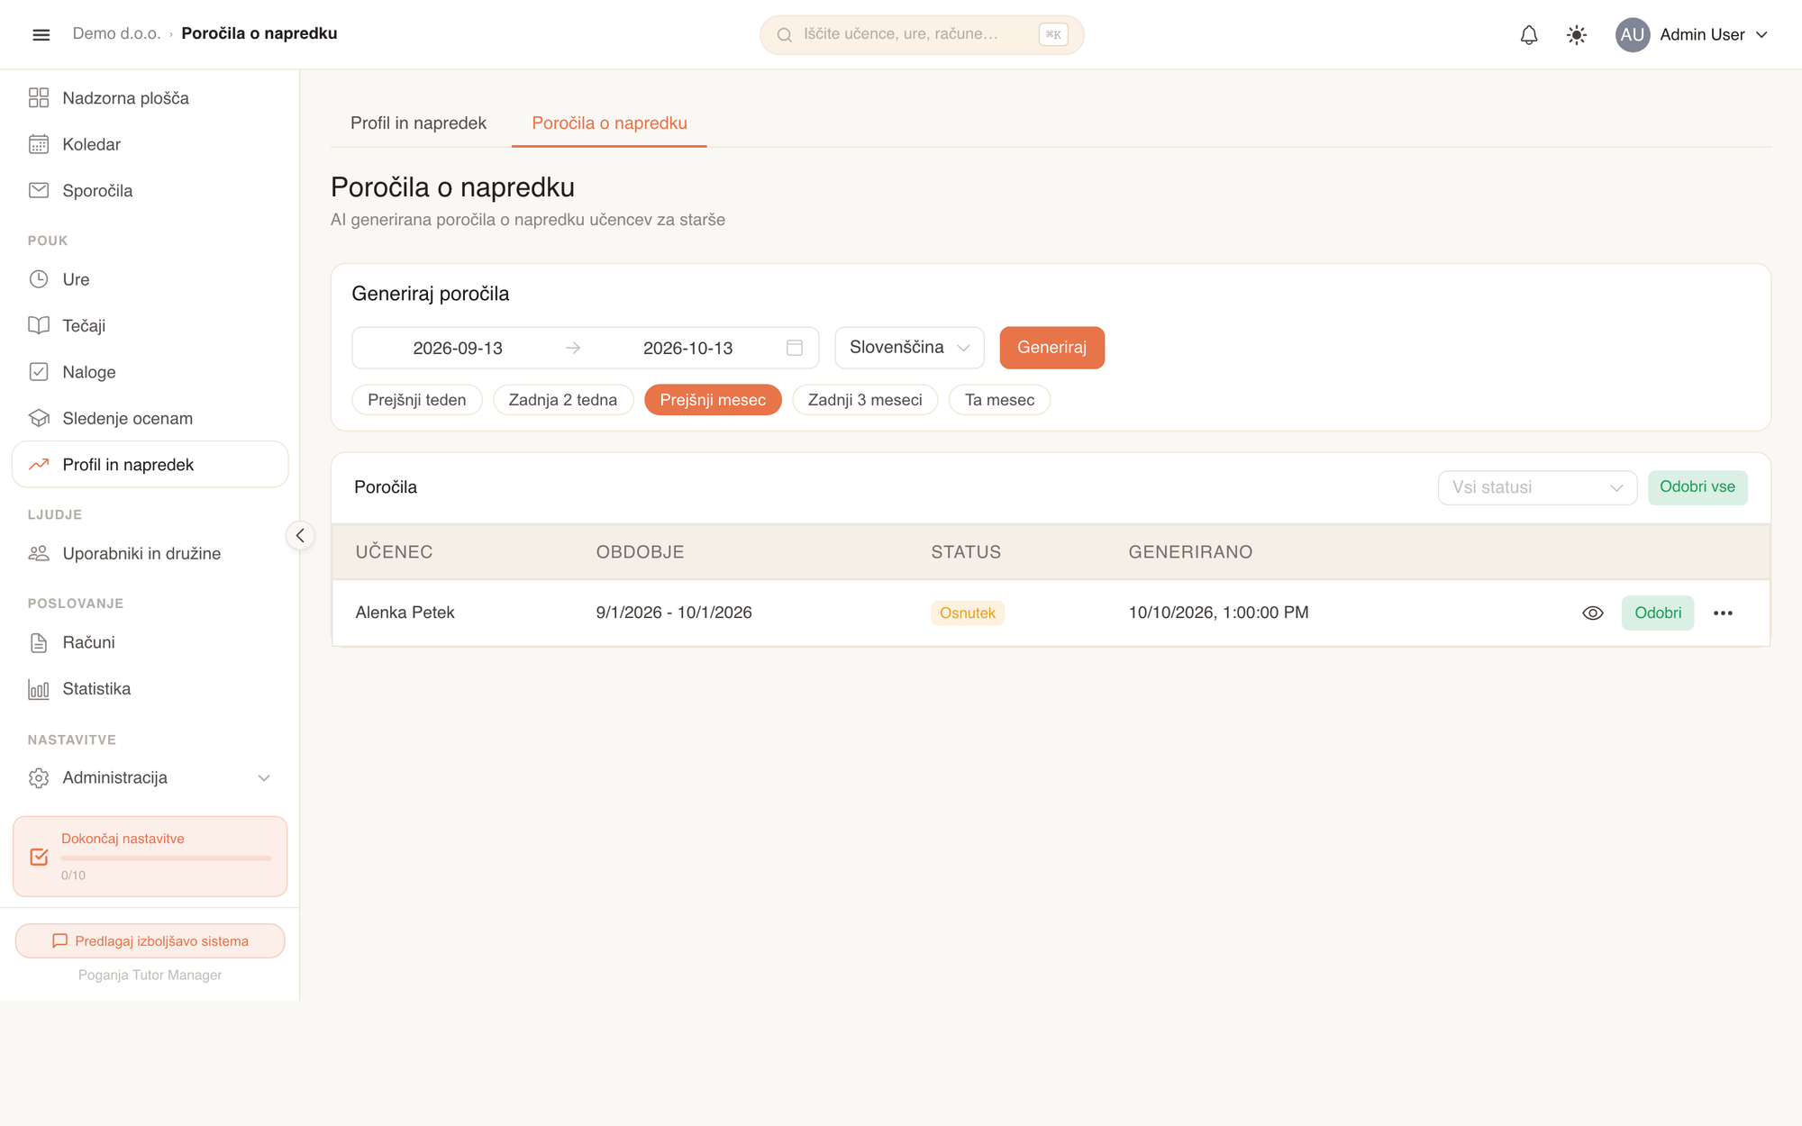Open Dokončaj nastavitve setup checklist
The width and height of the screenshot is (1802, 1126).
(x=150, y=857)
